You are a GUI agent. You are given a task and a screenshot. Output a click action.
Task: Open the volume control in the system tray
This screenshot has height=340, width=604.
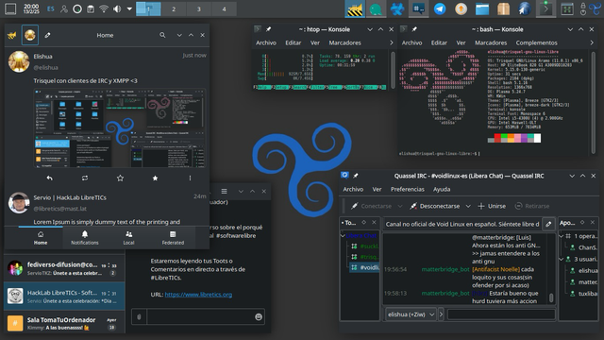pyautogui.click(x=117, y=8)
